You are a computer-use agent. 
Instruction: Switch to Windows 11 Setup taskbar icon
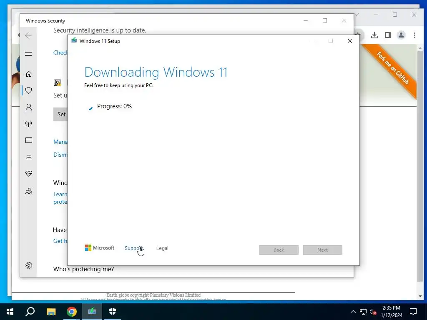(92, 312)
